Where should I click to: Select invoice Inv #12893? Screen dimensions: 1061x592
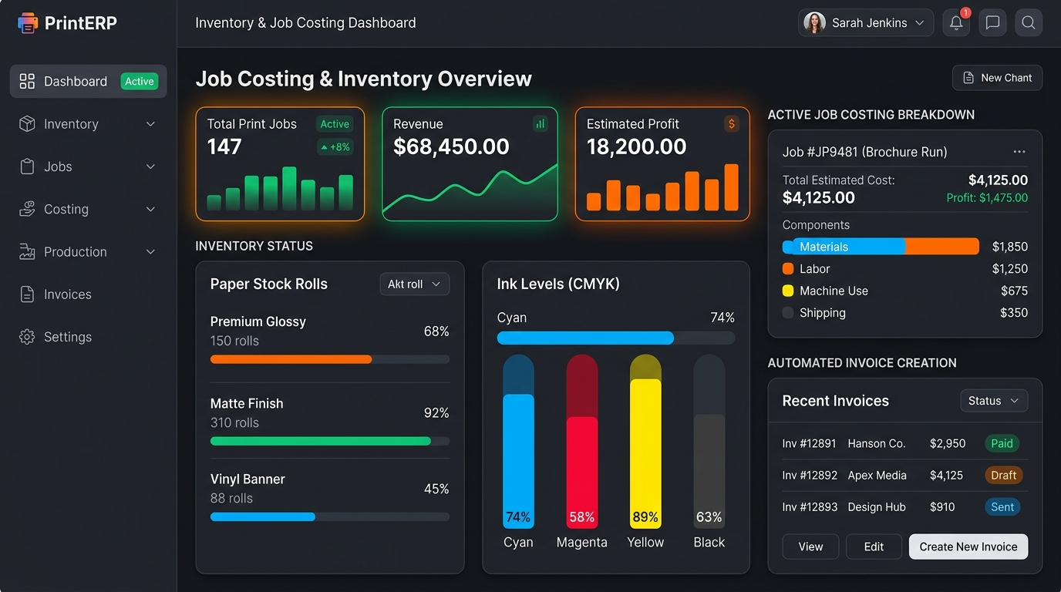coord(810,506)
